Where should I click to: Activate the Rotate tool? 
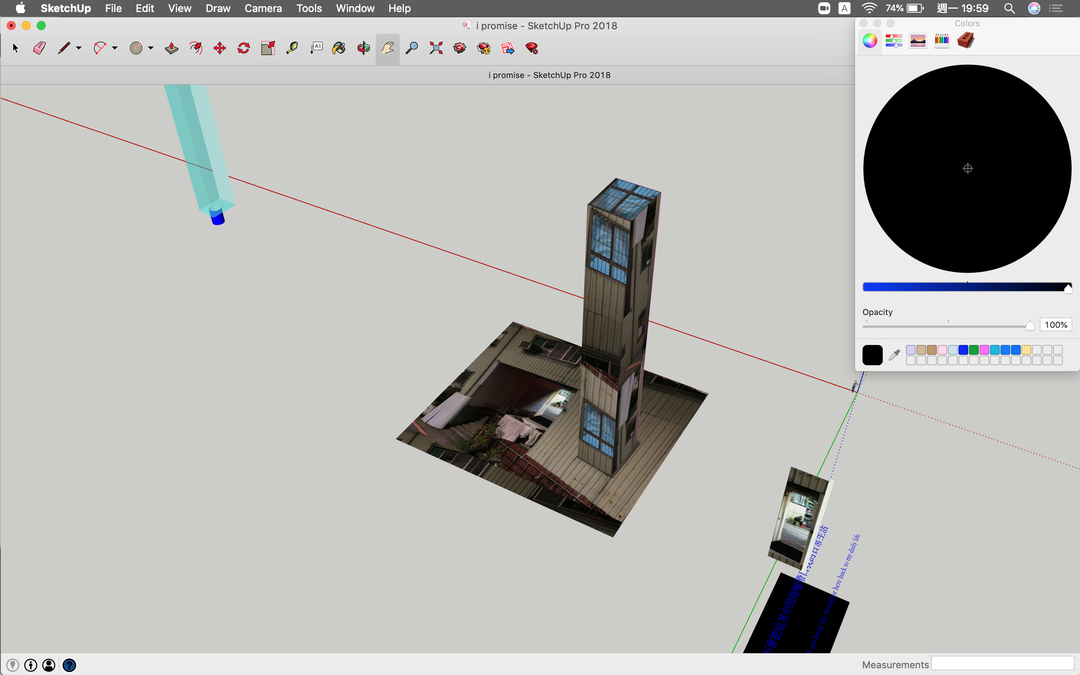[x=244, y=48]
